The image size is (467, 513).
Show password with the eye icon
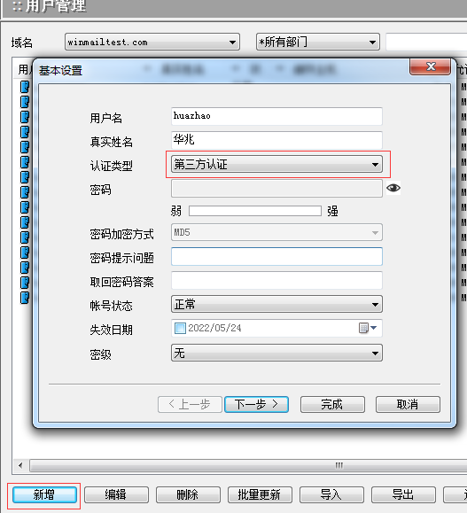(x=393, y=188)
